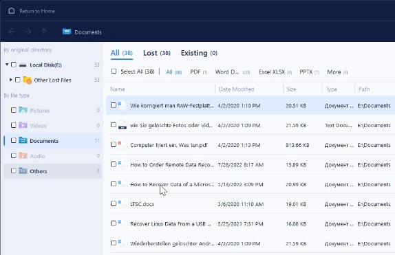Screen dimensions: 395x255
Task: Click the Pictures category icon
Action: 23,110
